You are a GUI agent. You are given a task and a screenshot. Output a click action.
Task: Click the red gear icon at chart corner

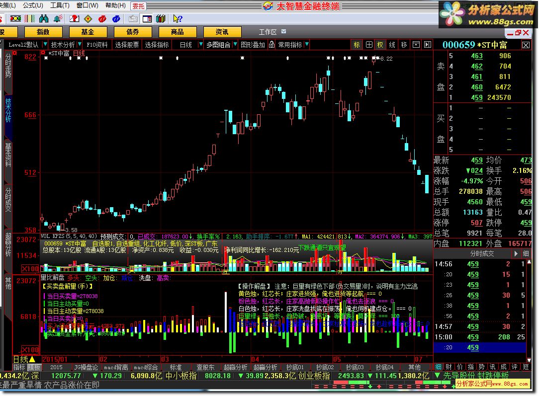click(43, 53)
